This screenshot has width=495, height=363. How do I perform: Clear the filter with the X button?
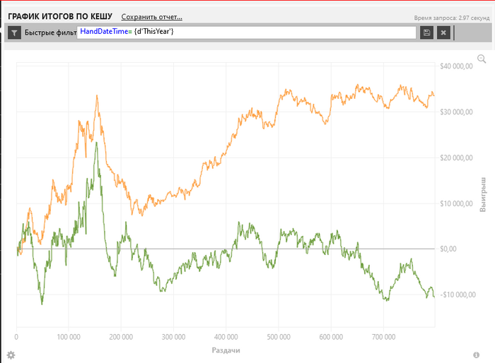point(443,32)
